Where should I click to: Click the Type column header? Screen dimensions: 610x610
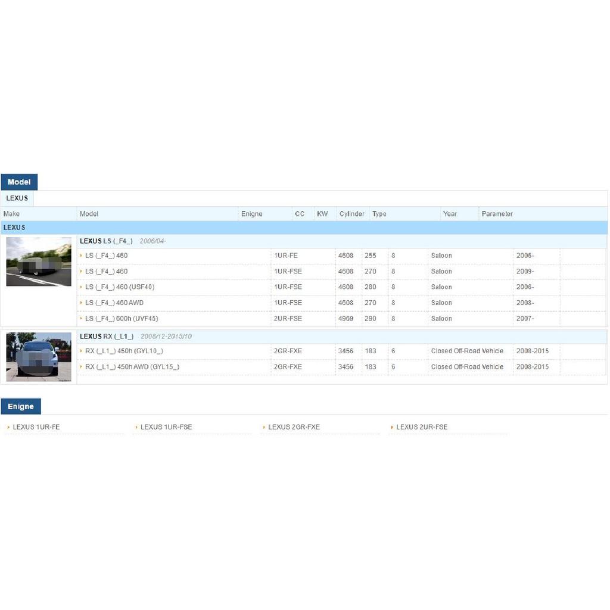[x=379, y=214]
